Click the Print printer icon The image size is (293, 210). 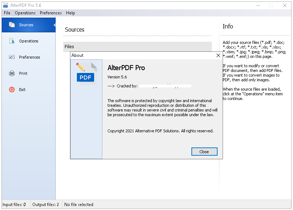click(12, 73)
